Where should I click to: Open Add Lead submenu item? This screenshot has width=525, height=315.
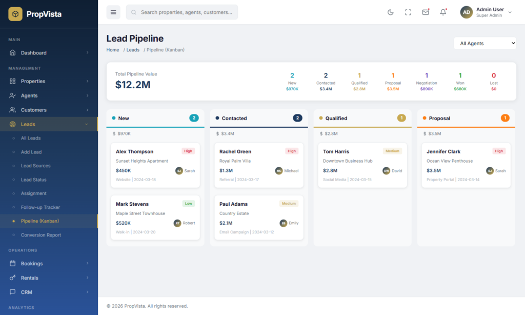[x=49, y=152]
